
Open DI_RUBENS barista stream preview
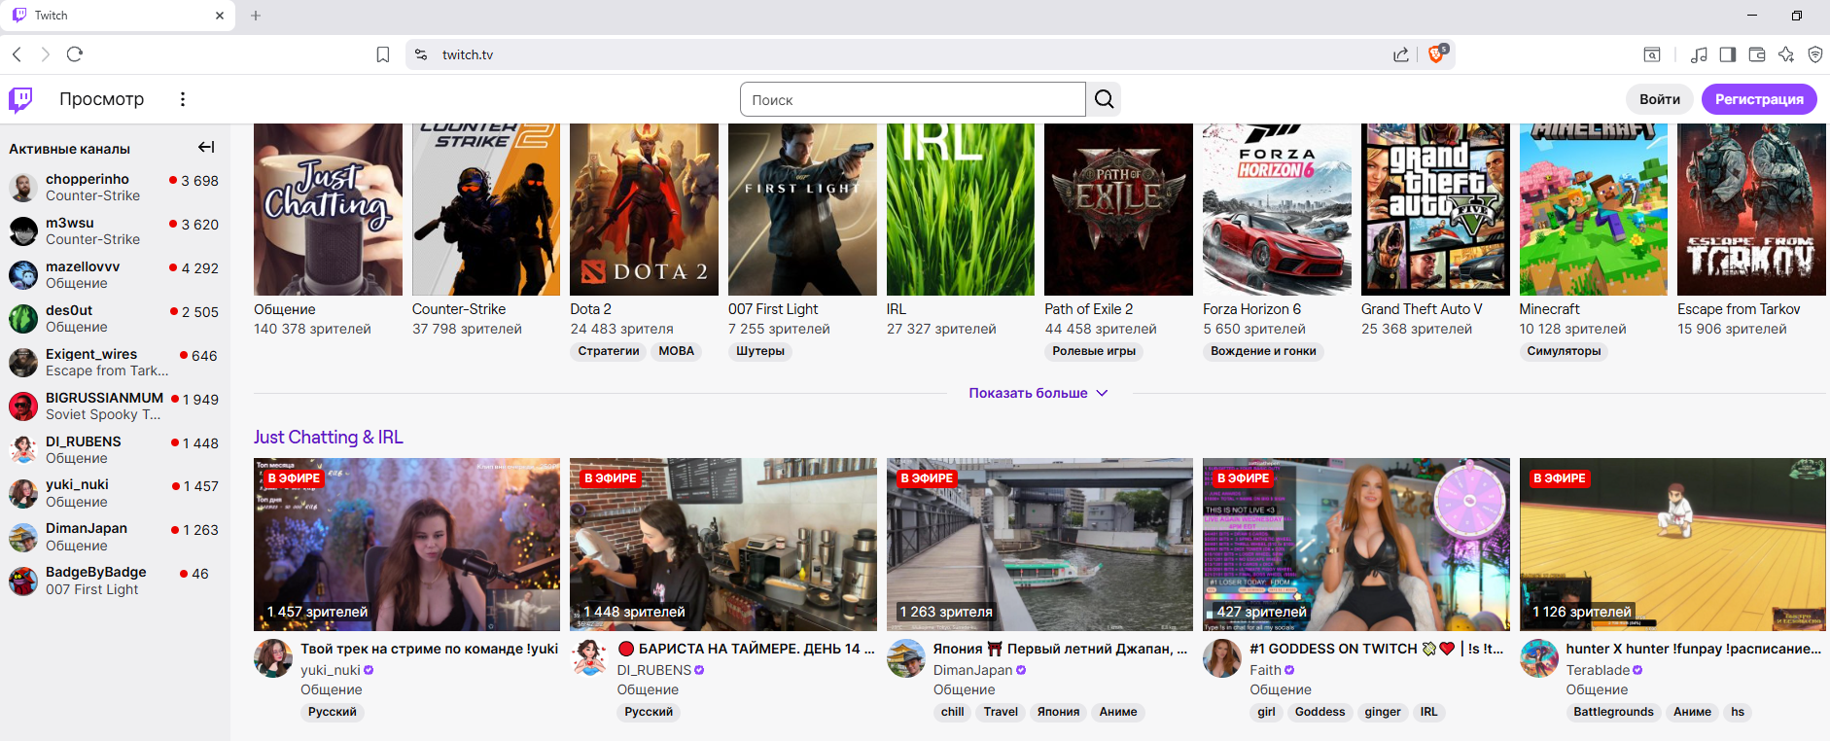tap(723, 545)
